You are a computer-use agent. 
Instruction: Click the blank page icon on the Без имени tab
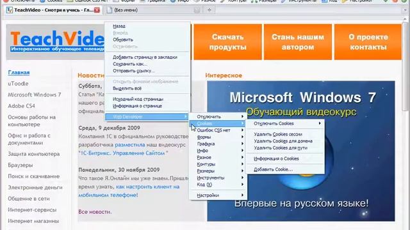(110, 10)
